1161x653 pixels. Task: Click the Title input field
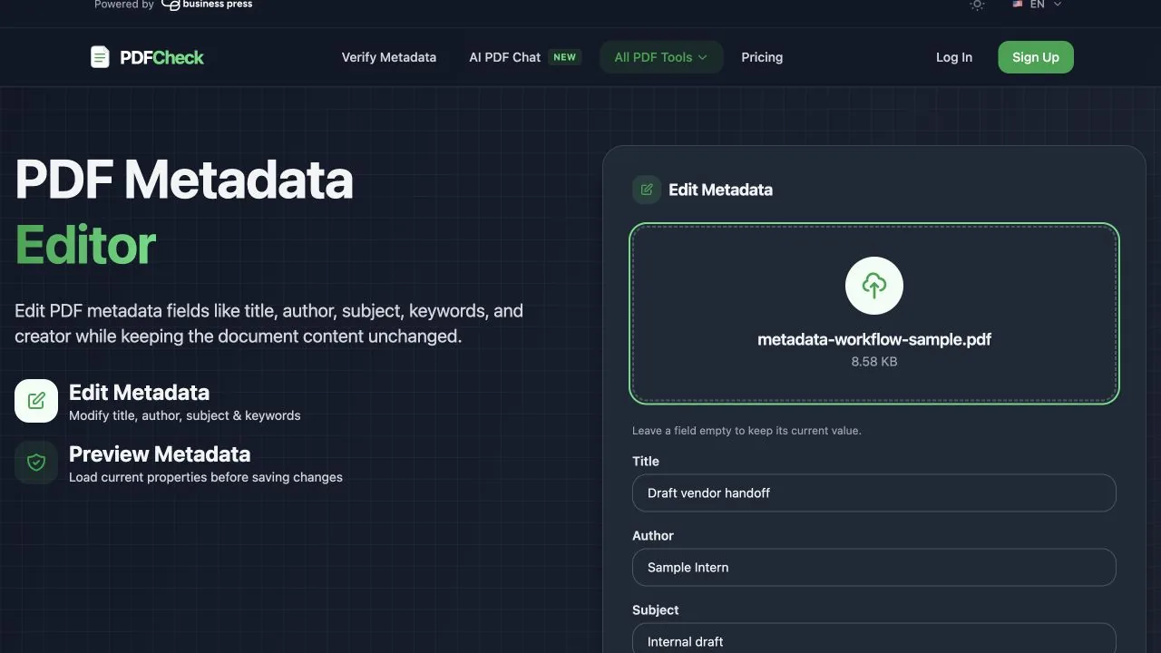coord(874,492)
